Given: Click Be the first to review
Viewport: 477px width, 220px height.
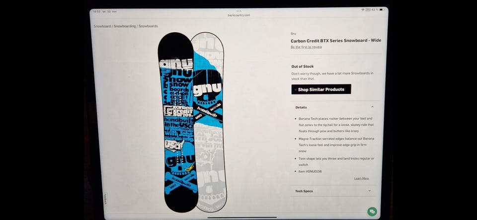Looking at the screenshot, I should (x=307, y=47).
